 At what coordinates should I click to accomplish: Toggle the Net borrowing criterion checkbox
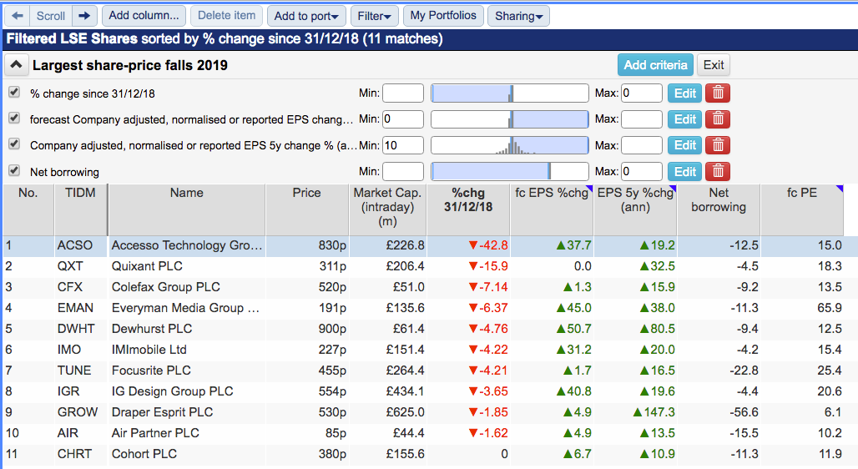14,170
